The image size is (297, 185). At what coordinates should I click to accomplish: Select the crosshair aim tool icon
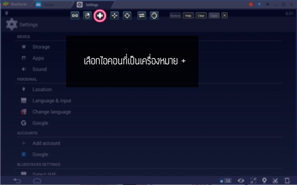click(127, 16)
